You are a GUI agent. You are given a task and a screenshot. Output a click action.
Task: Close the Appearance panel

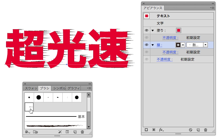pyautogui.click(x=144, y=3)
